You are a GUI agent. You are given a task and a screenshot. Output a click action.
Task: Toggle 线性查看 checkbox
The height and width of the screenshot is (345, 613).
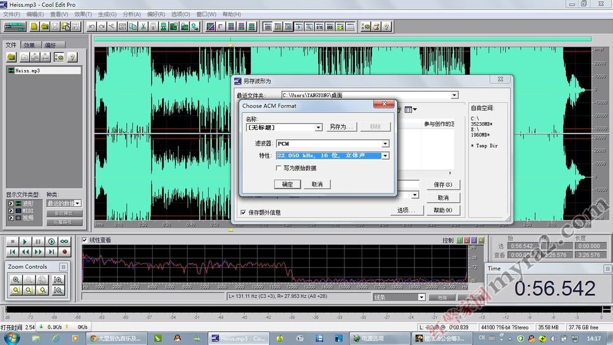point(85,239)
